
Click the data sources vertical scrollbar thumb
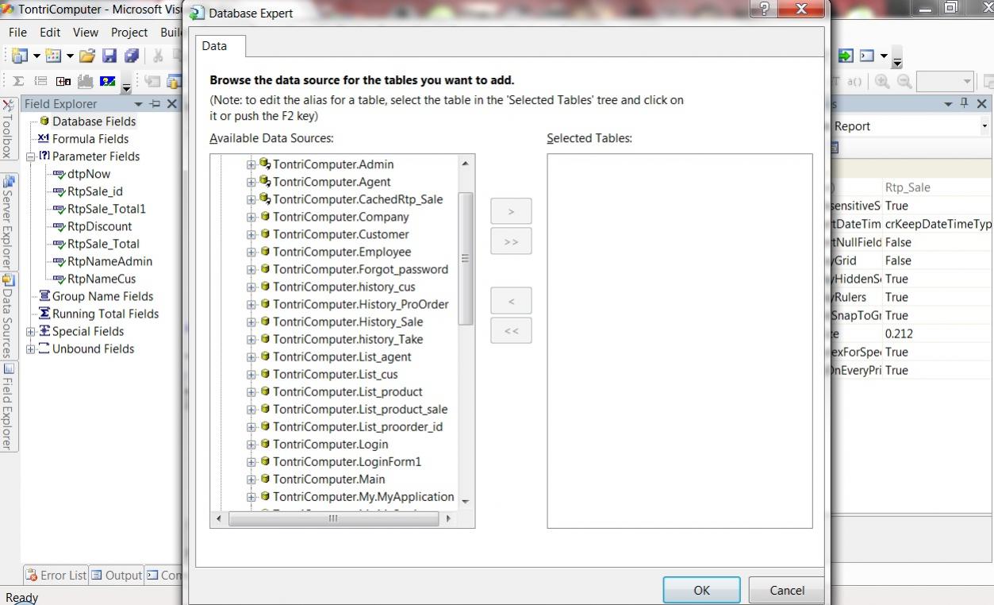(x=466, y=258)
